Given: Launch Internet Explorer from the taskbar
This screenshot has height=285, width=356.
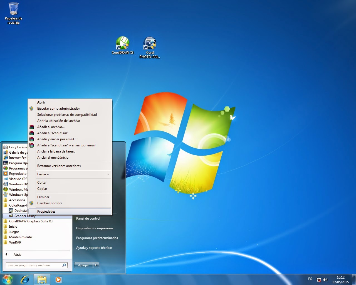Looking at the screenshot, I should (25, 279).
